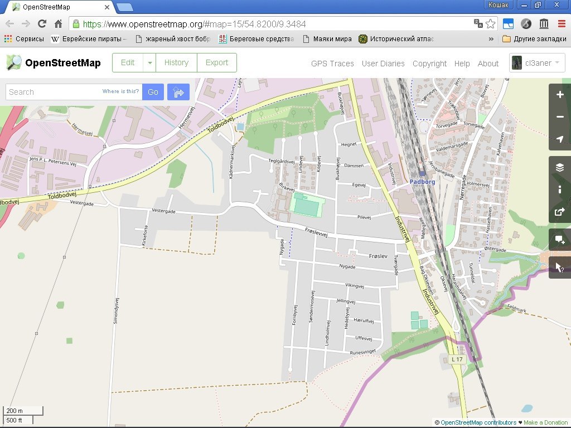Bookmark this page with the star icon

point(491,24)
